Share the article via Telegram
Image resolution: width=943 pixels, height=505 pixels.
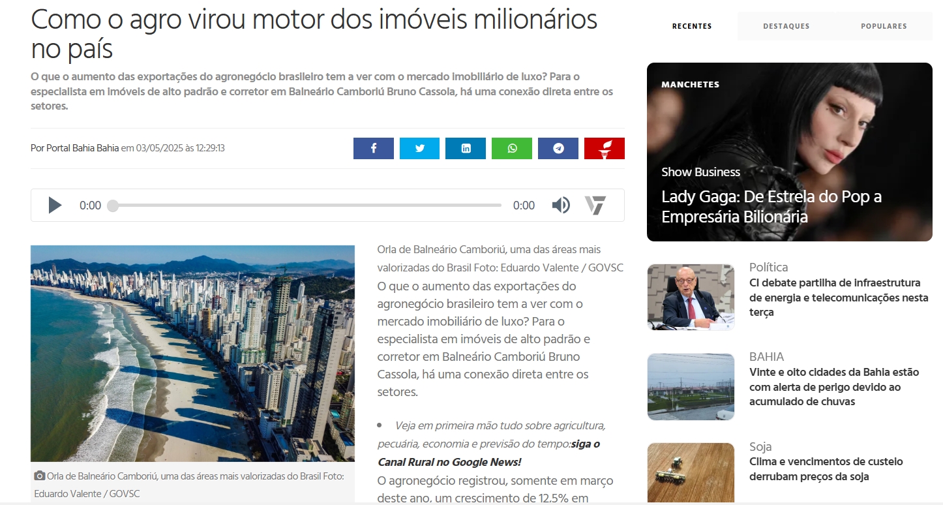(558, 148)
